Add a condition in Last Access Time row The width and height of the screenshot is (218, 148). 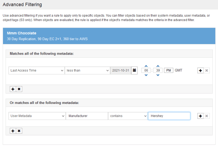coord(200,71)
